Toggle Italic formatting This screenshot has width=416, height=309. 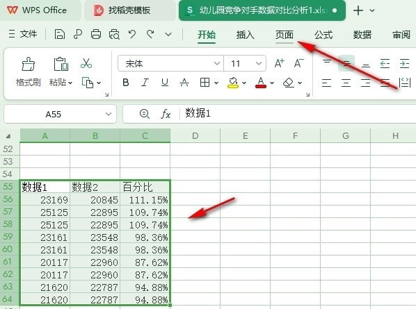tap(145, 83)
